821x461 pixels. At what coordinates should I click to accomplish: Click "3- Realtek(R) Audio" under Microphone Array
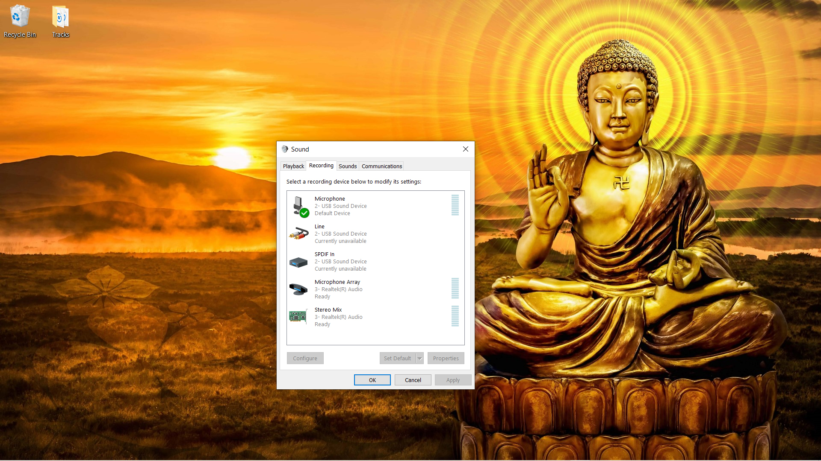point(339,289)
